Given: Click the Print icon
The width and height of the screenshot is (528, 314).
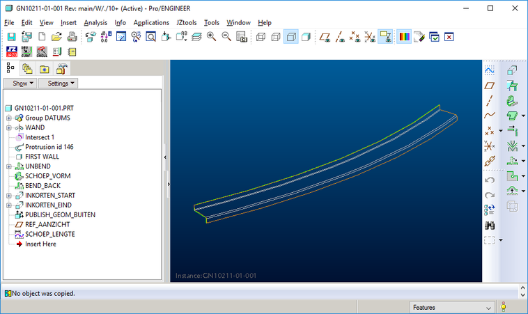Looking at the screenshot, I should [72, 37].
